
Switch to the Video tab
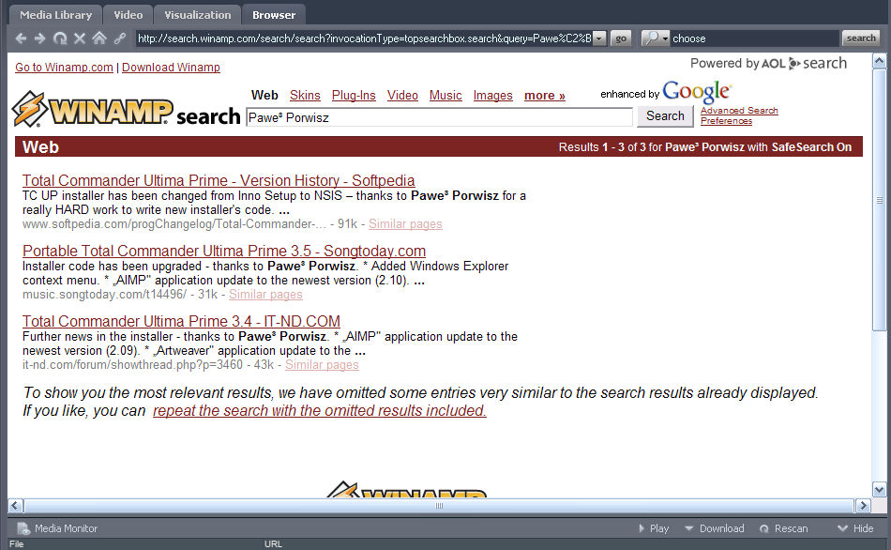(128, 15)
